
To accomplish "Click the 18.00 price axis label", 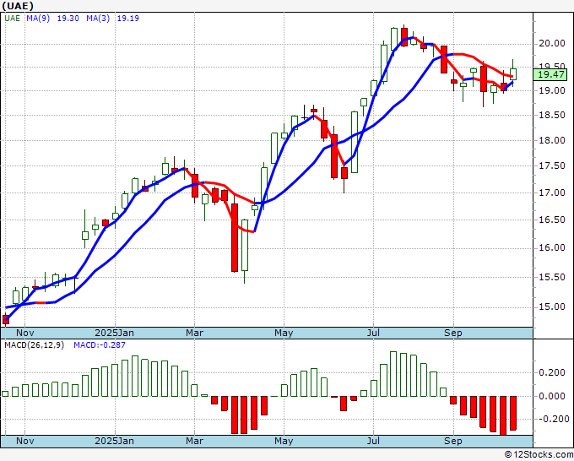I will click(552, 140).
